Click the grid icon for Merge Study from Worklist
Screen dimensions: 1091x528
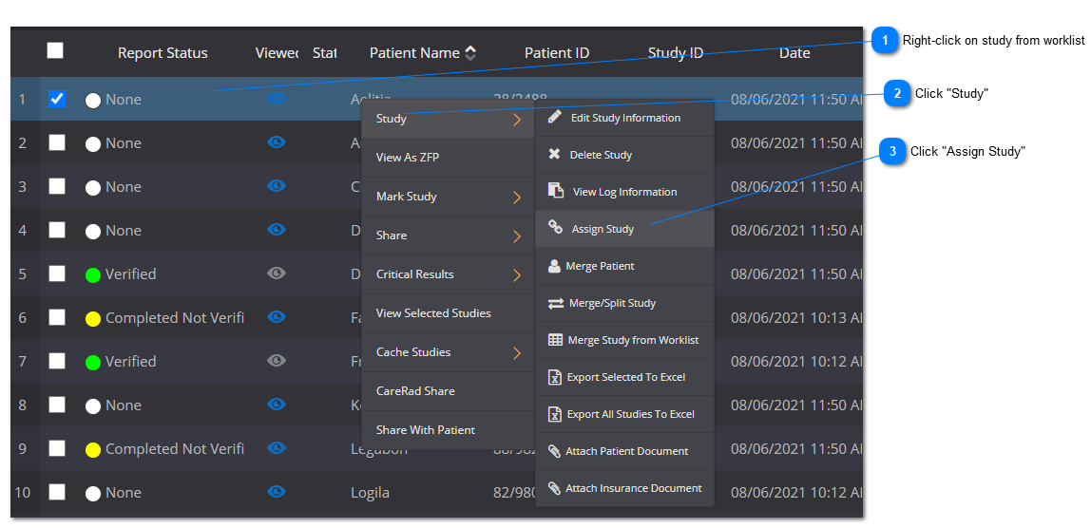pos(556,340)
